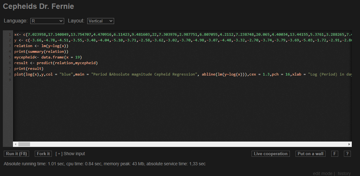The width and height of the screenshot is (360, 176).
Task: Click the 'x<- c(7.023958' data line
Action: point(183,34)
